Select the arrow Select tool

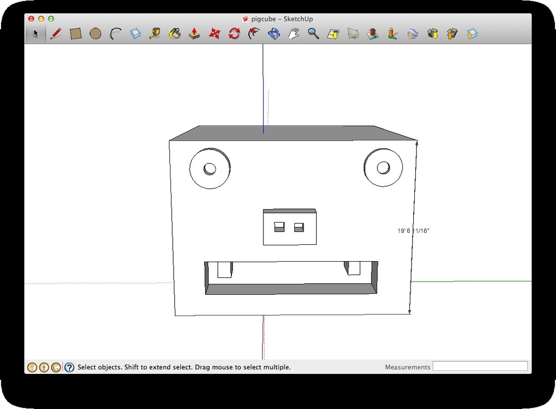(36, 34)
